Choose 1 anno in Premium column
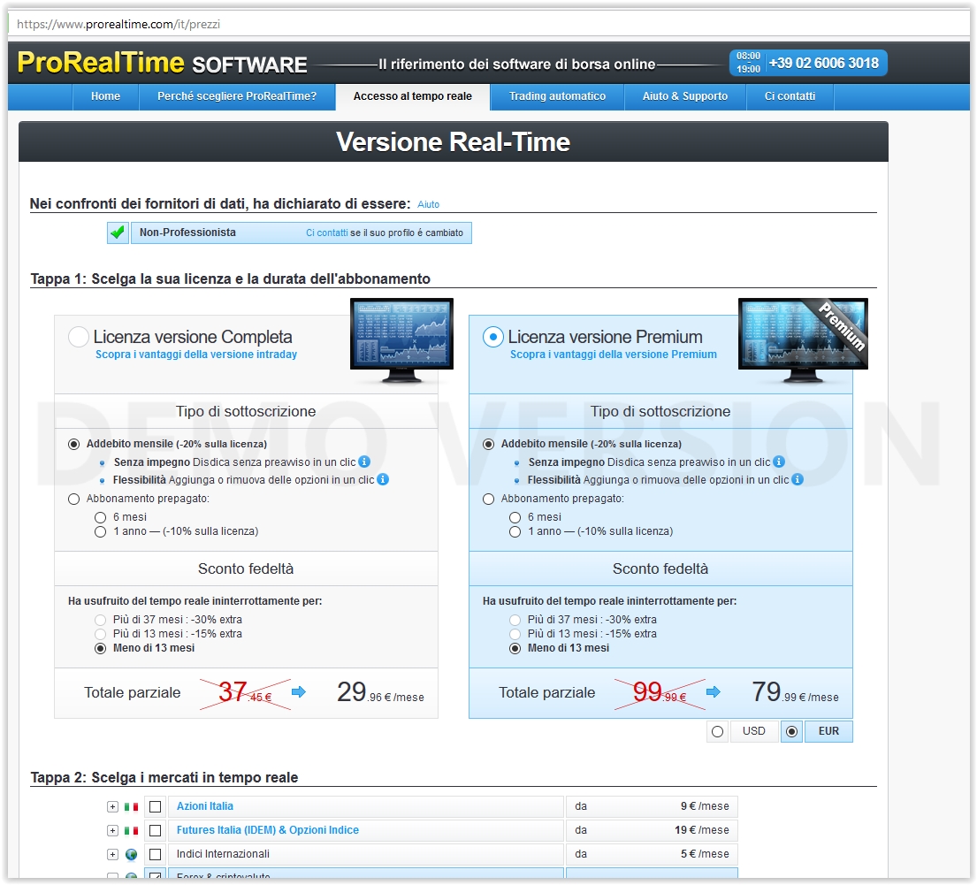The height and width of the screenshot is (885, 977). pyautogui.click(x=515, y=531)
